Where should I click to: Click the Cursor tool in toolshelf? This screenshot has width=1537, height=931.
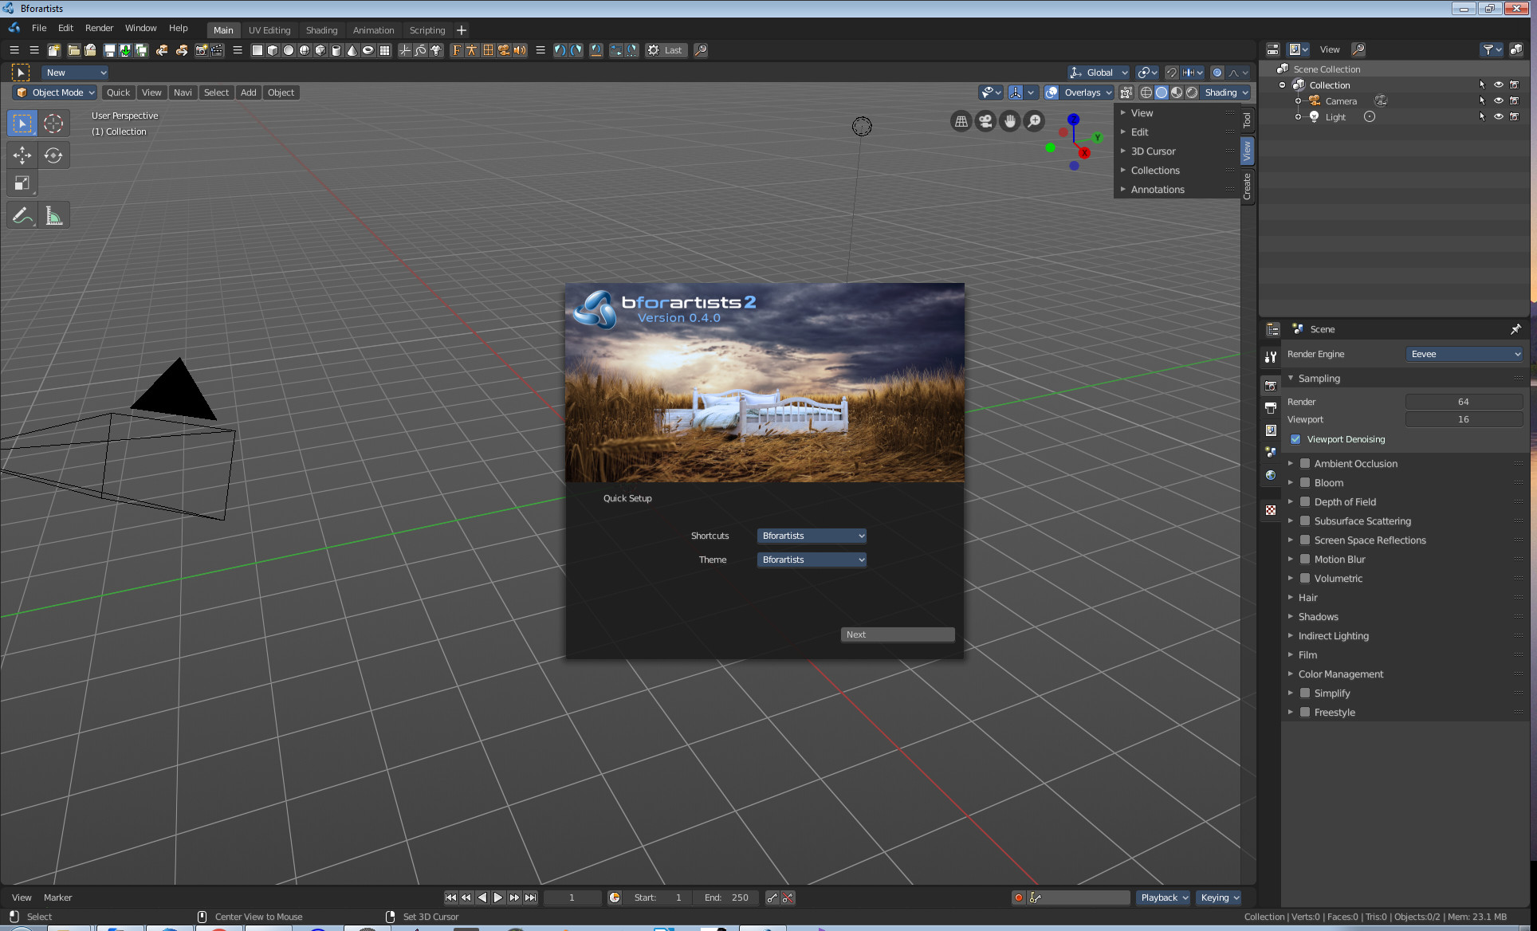click(x=53, y=124)
